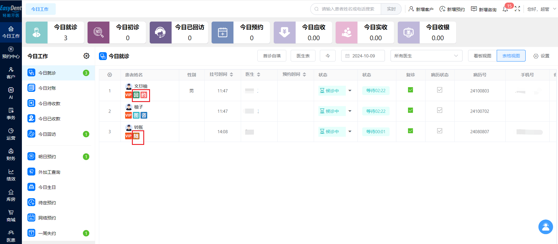Click 新增预约 in the top bar

click(452, 9)
